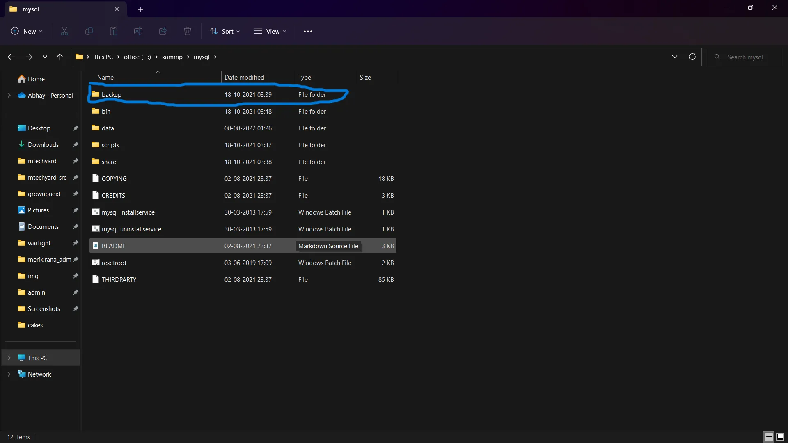This screenshot has height=443, width=788.
Task: Click the New button in toolbar
Action: click(27, 31)
